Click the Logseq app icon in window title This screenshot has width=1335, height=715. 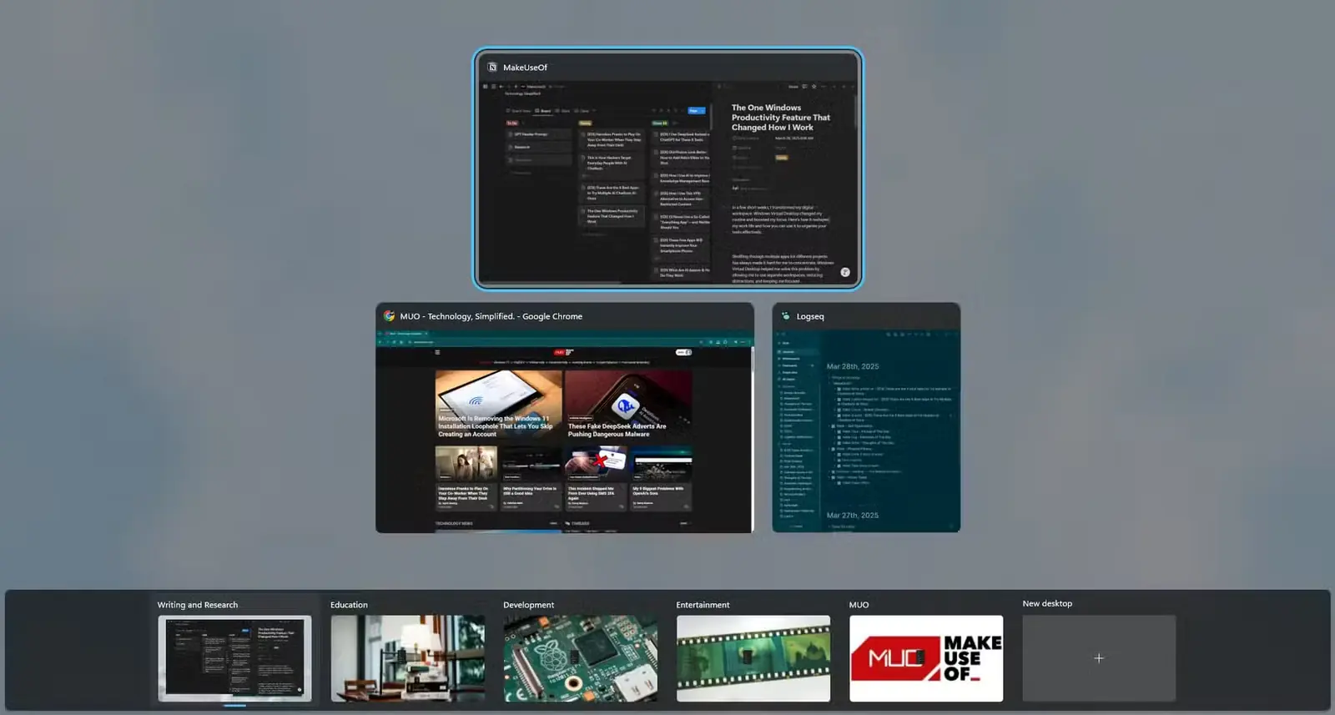[785, 316]
